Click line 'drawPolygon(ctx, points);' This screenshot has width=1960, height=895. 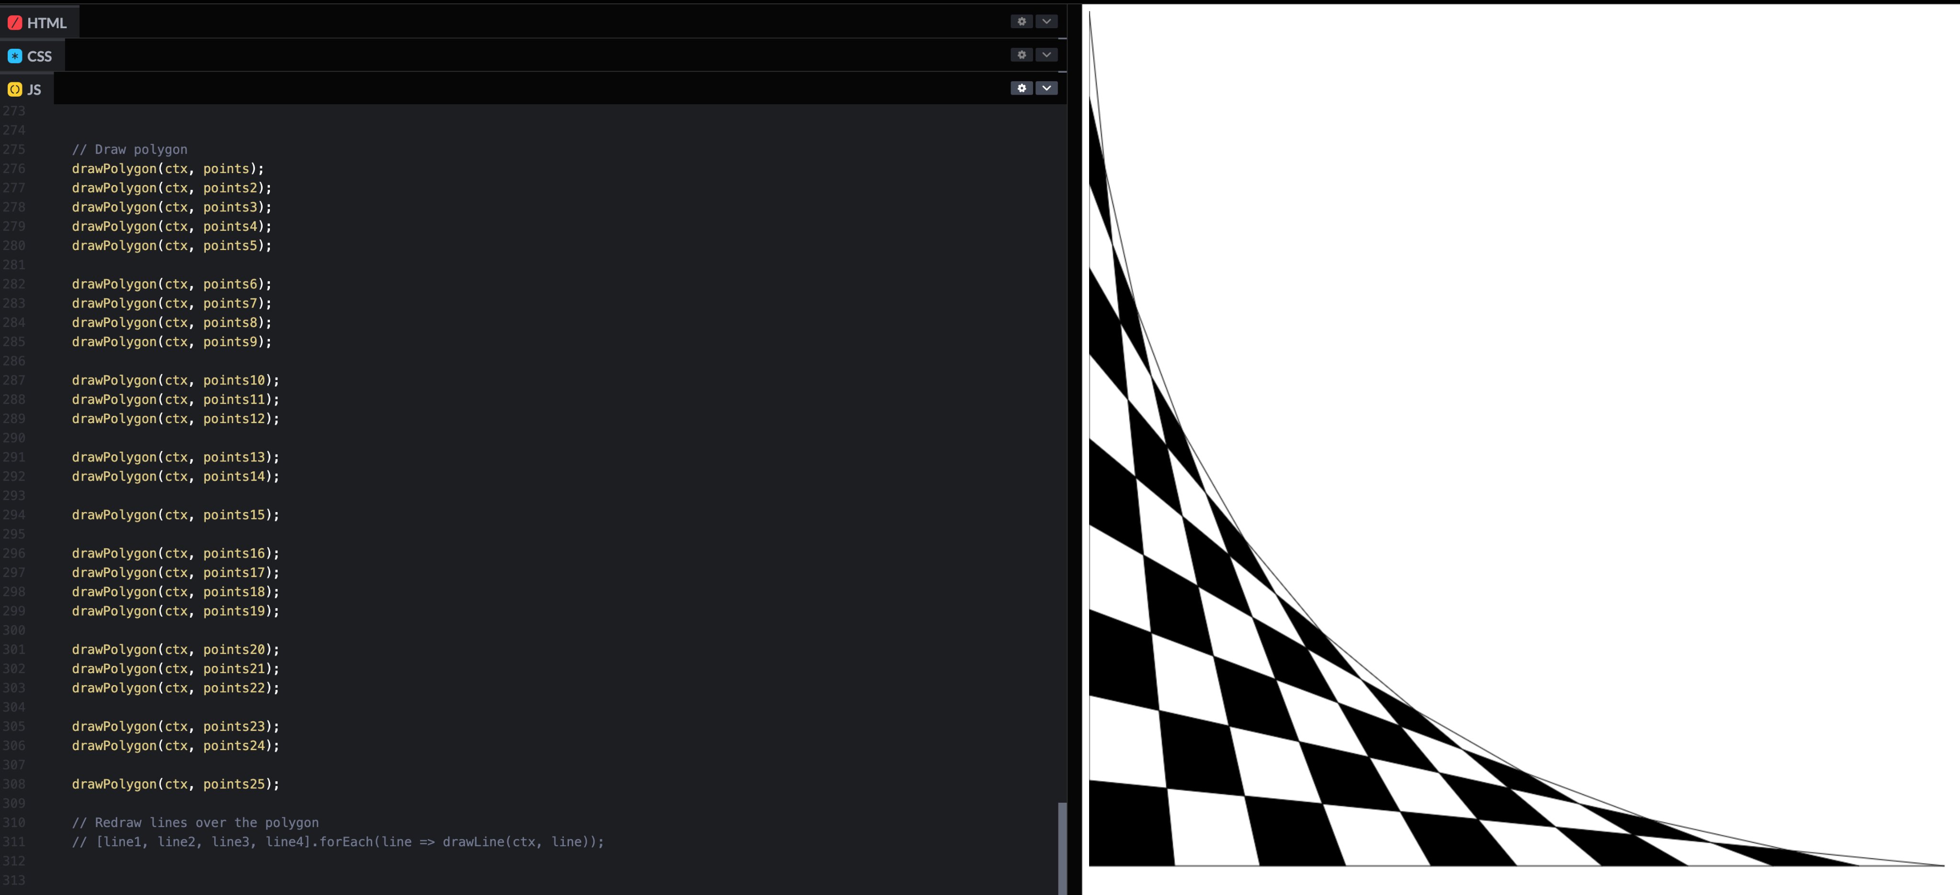168,169
